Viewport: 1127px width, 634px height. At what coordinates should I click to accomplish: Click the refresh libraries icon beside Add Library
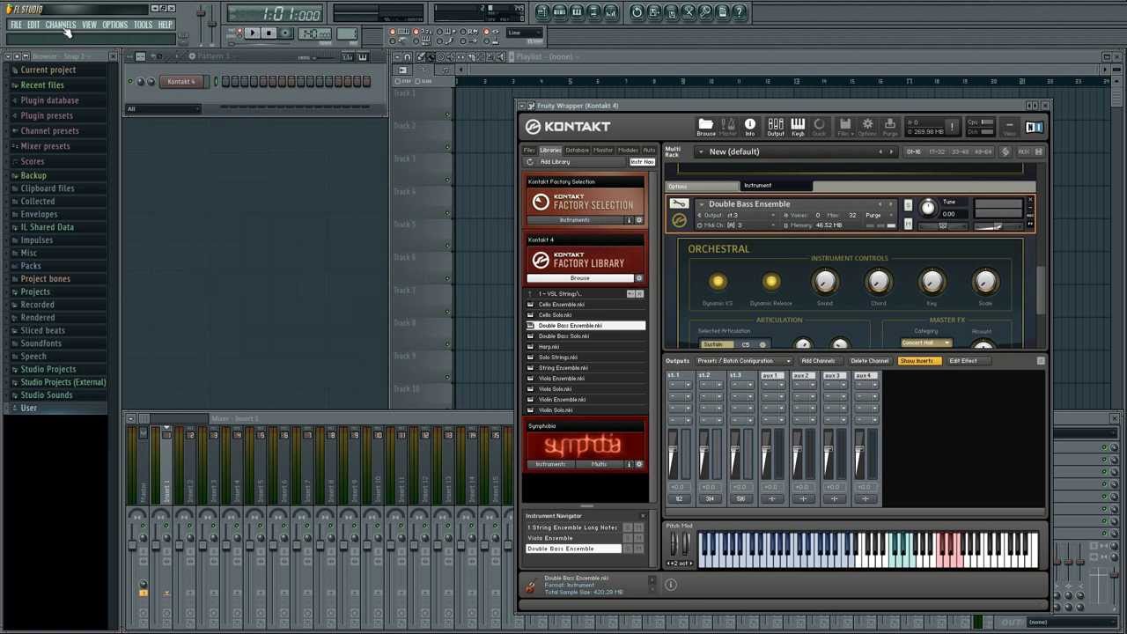(x=530, y=162)
